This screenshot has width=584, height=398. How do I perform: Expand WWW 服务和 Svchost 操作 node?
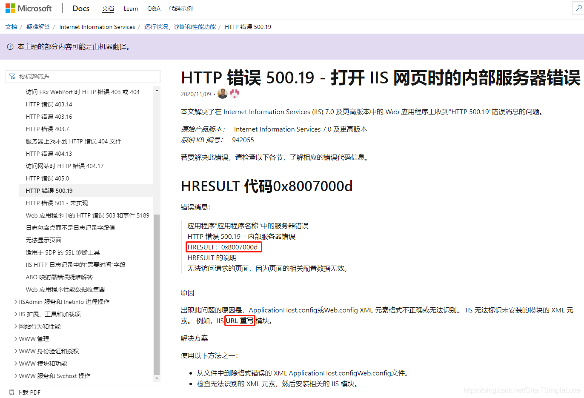16,376
